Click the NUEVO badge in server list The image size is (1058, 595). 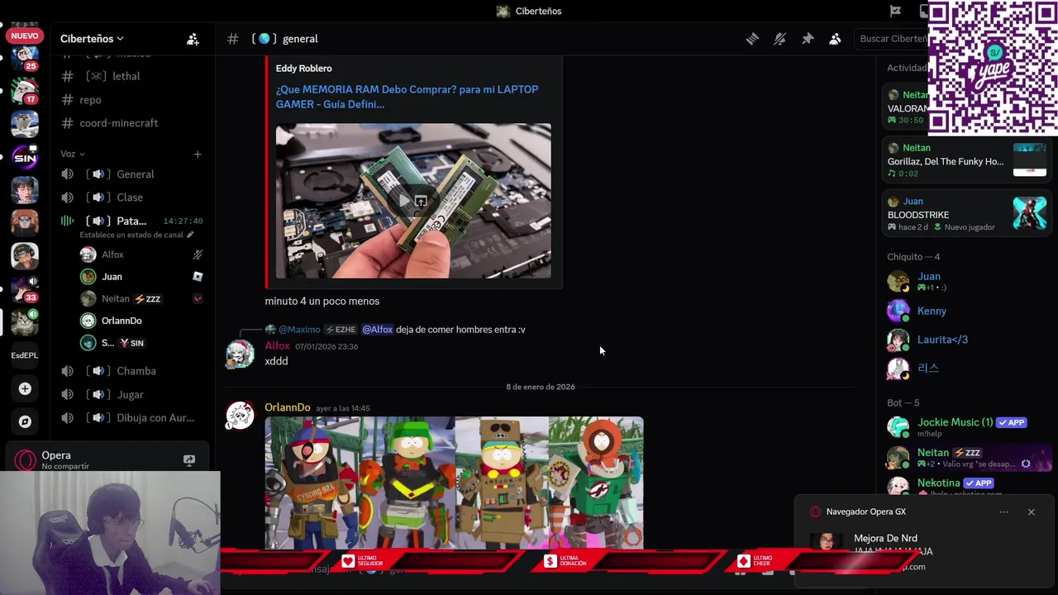tap(25, 36)
